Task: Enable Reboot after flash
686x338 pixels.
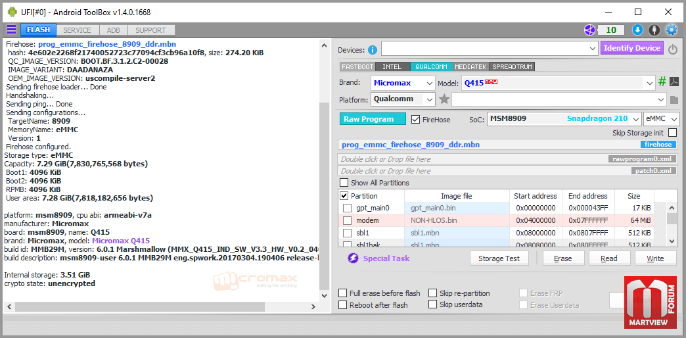Action: click(x=342, y=304)
